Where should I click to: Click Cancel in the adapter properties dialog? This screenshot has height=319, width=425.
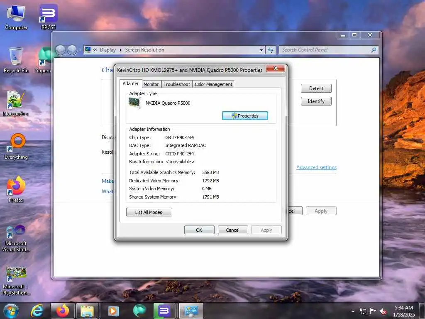click(232, 230)
